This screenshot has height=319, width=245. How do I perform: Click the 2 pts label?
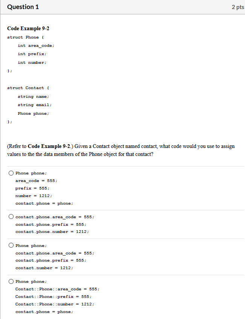point(238,7)
